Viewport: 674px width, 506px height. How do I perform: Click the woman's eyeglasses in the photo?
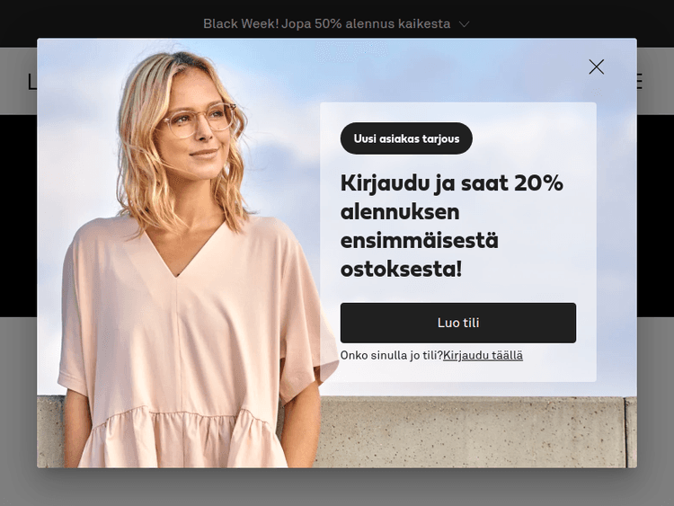(x=199, y=120)
